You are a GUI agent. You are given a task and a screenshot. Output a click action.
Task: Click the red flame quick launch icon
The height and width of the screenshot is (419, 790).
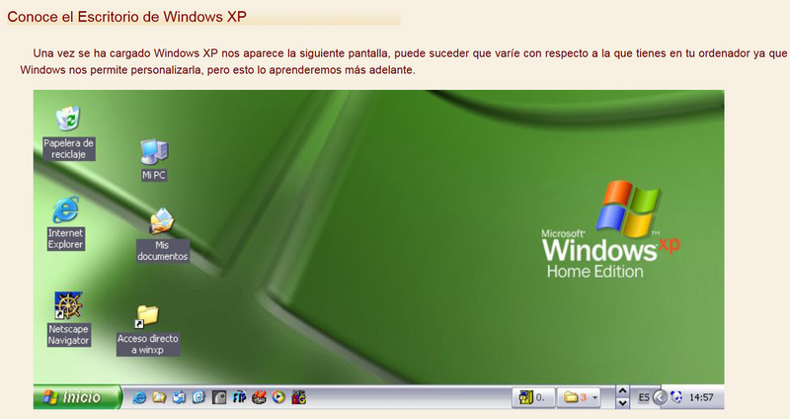coord(259,398)
